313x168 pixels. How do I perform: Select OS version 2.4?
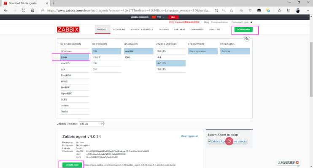[x=106, y=69]
